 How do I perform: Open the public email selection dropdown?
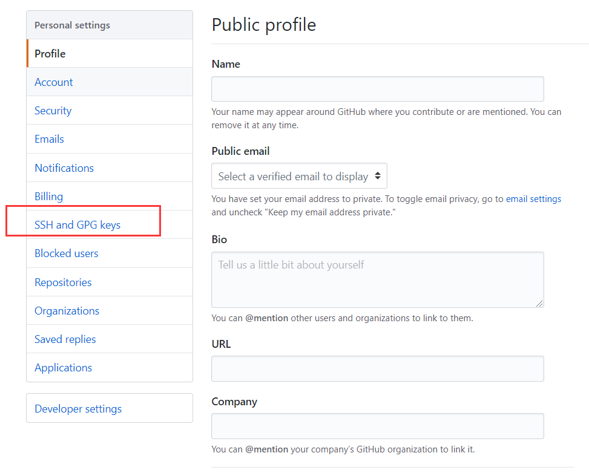point(300,176)
